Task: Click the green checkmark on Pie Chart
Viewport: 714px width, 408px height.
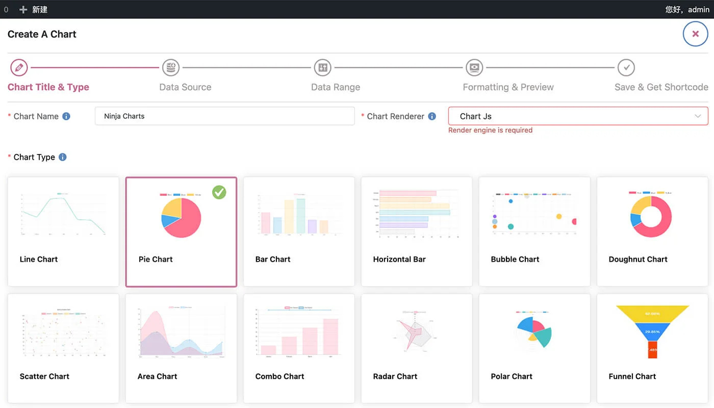Action: pos(219,192)
